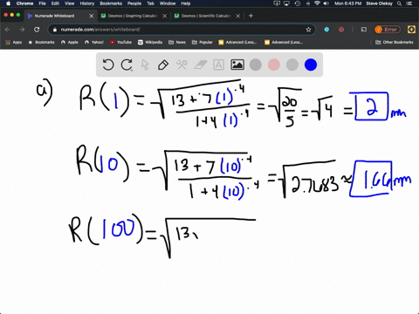Click the volume icon in menu bar

point(326,3)
